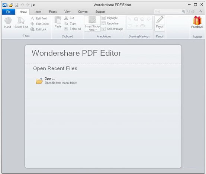The height and width of the screenshot is (174, 206).
Task: Apply the Strikethrough annotation
Action: pos(112,29)
